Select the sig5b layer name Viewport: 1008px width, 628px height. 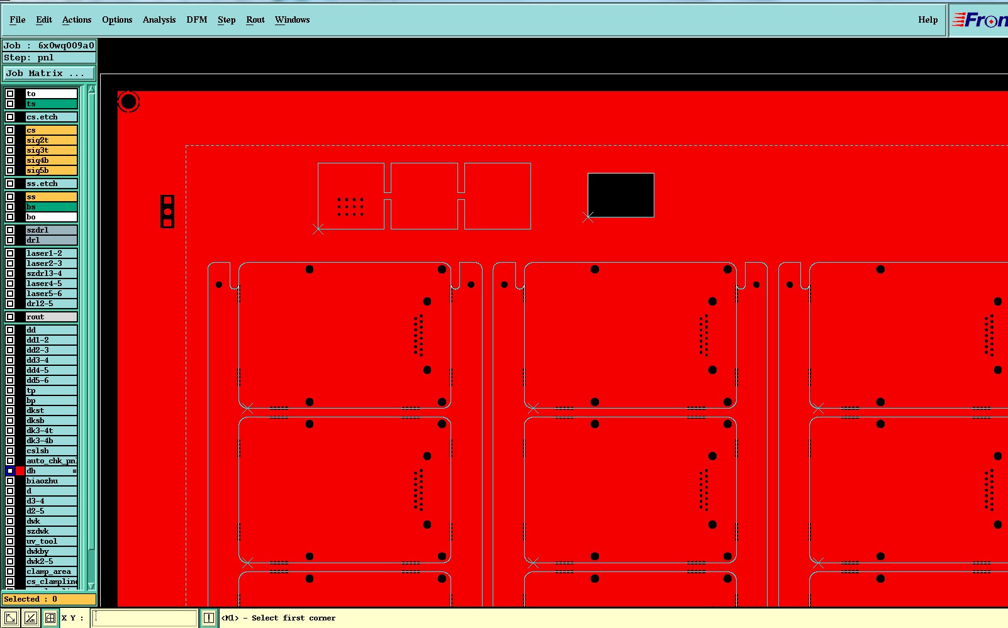[52, 170]
